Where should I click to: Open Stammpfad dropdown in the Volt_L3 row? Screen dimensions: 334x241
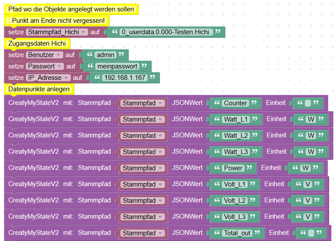point(142,217)
